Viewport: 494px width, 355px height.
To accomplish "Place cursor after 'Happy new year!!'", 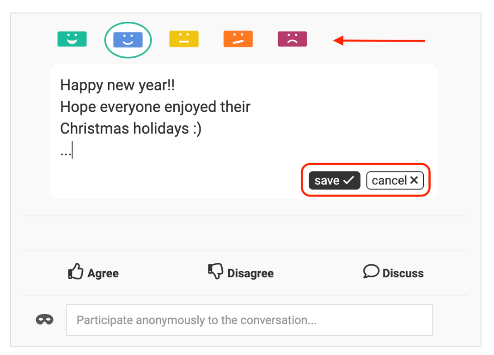I will [176, 86].
